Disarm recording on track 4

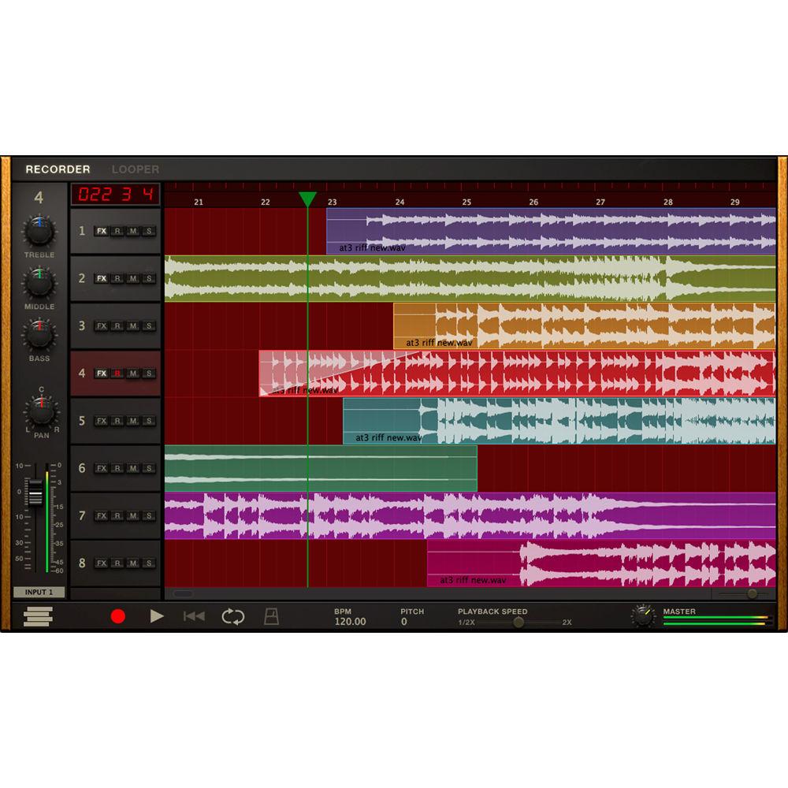[118, 373]
